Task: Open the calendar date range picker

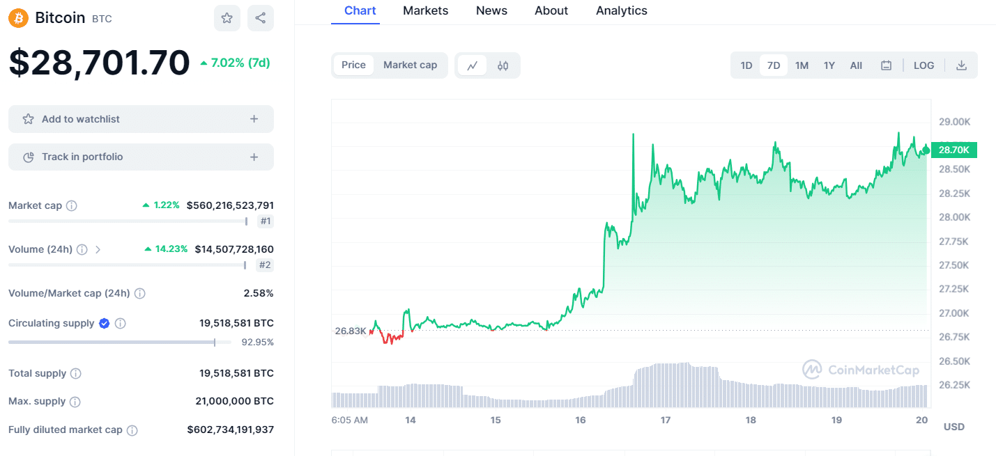Action: [x=887, y=65]
